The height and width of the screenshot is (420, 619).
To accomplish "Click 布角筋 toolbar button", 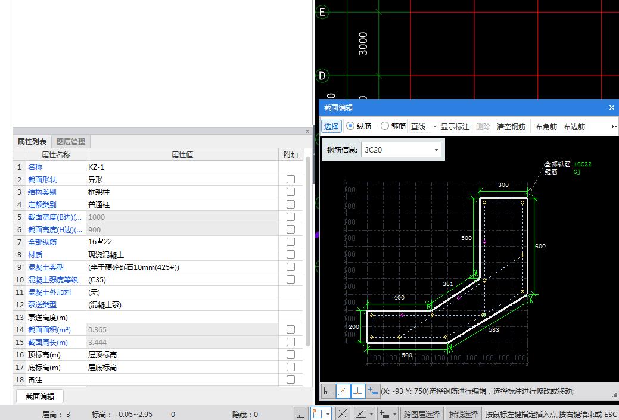I will pyautogui.click(x=546, y=127).
